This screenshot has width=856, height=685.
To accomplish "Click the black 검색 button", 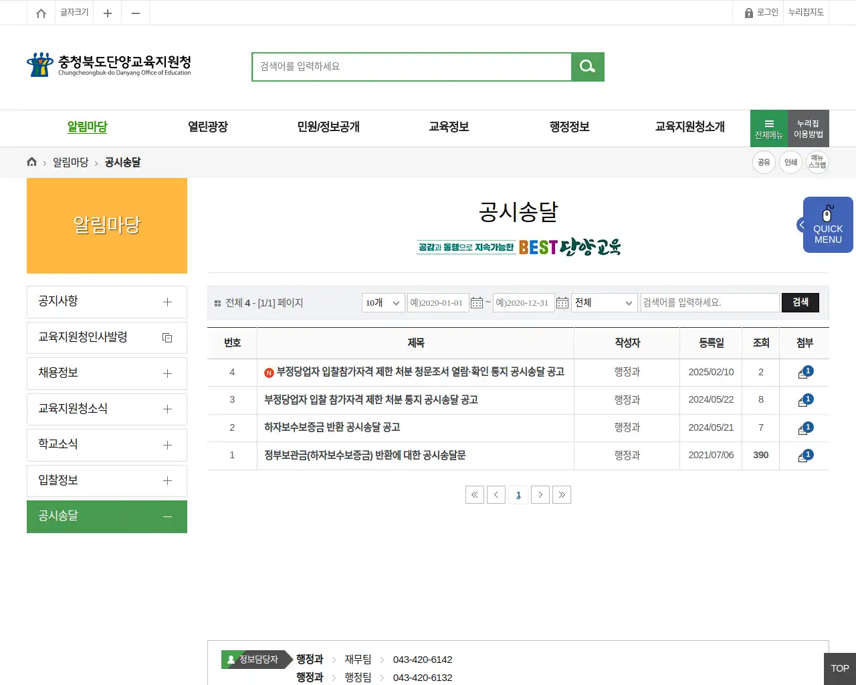I will [800, 302].
